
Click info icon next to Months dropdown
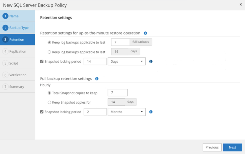point(151,112)
